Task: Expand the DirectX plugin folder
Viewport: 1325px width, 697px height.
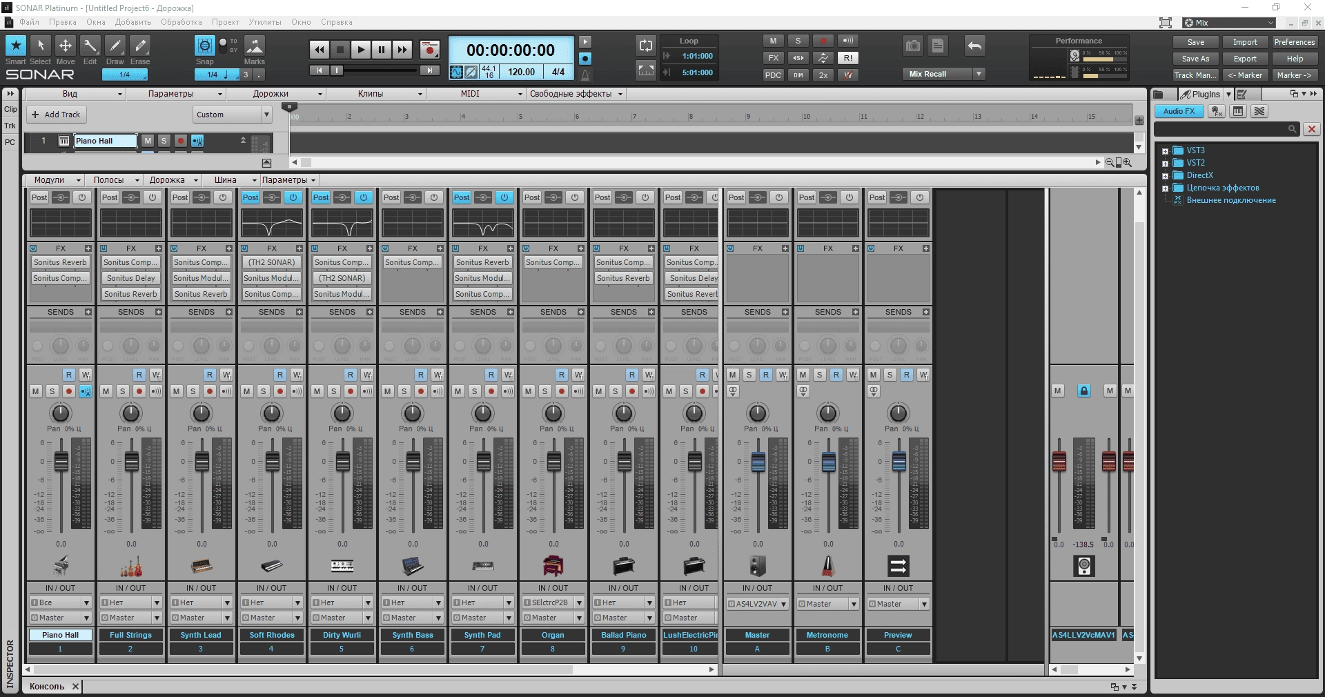Action: tap(1165, 176)
